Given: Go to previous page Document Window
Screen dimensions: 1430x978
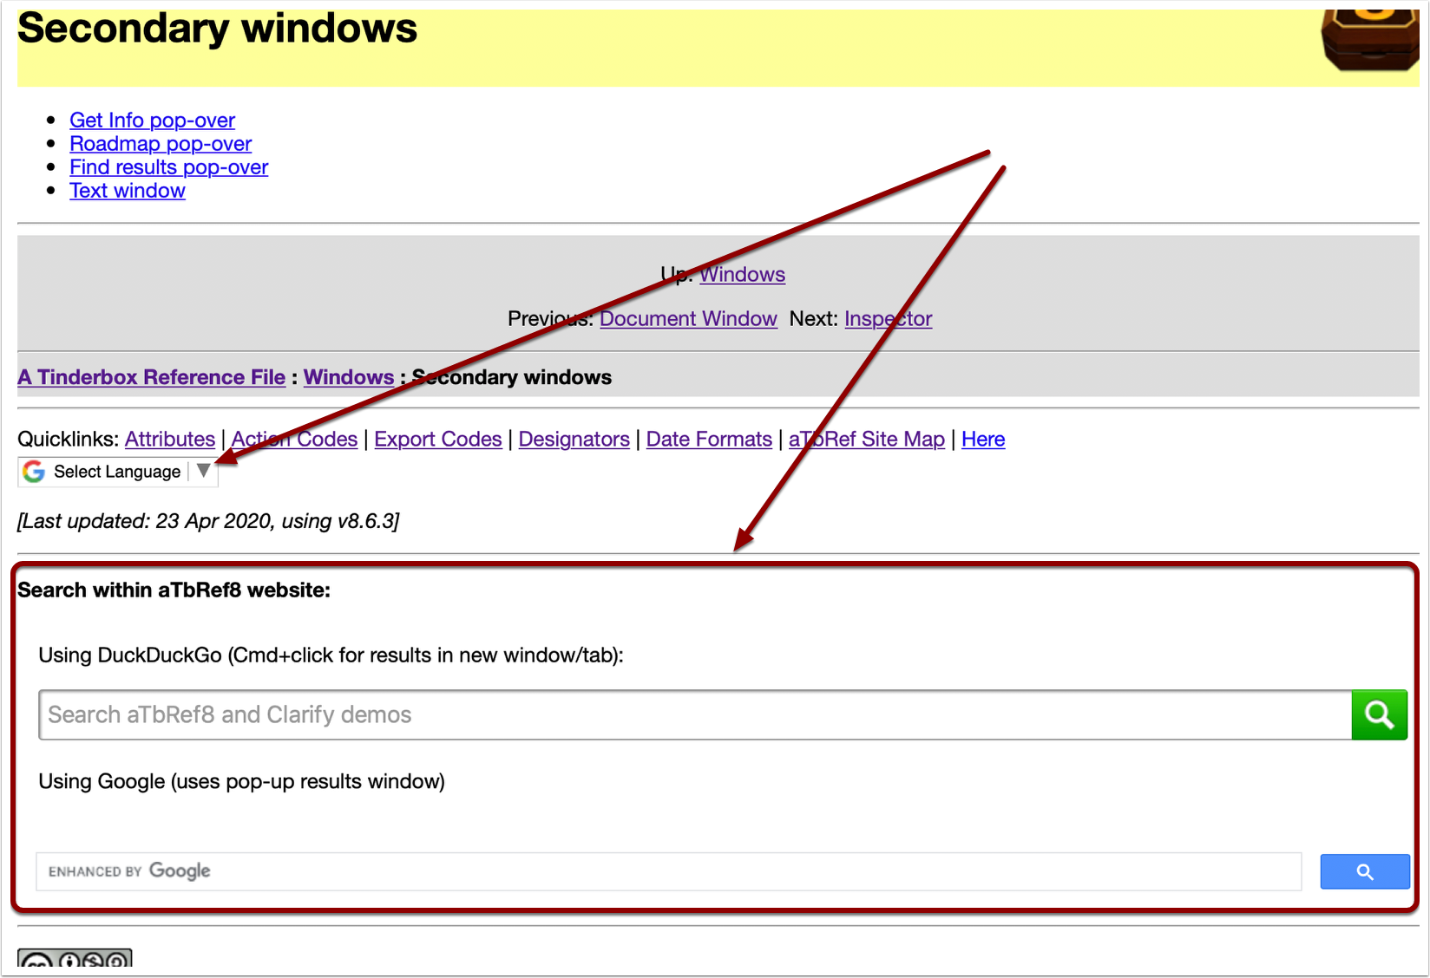Looking at the screenshot, I should 688,319.
